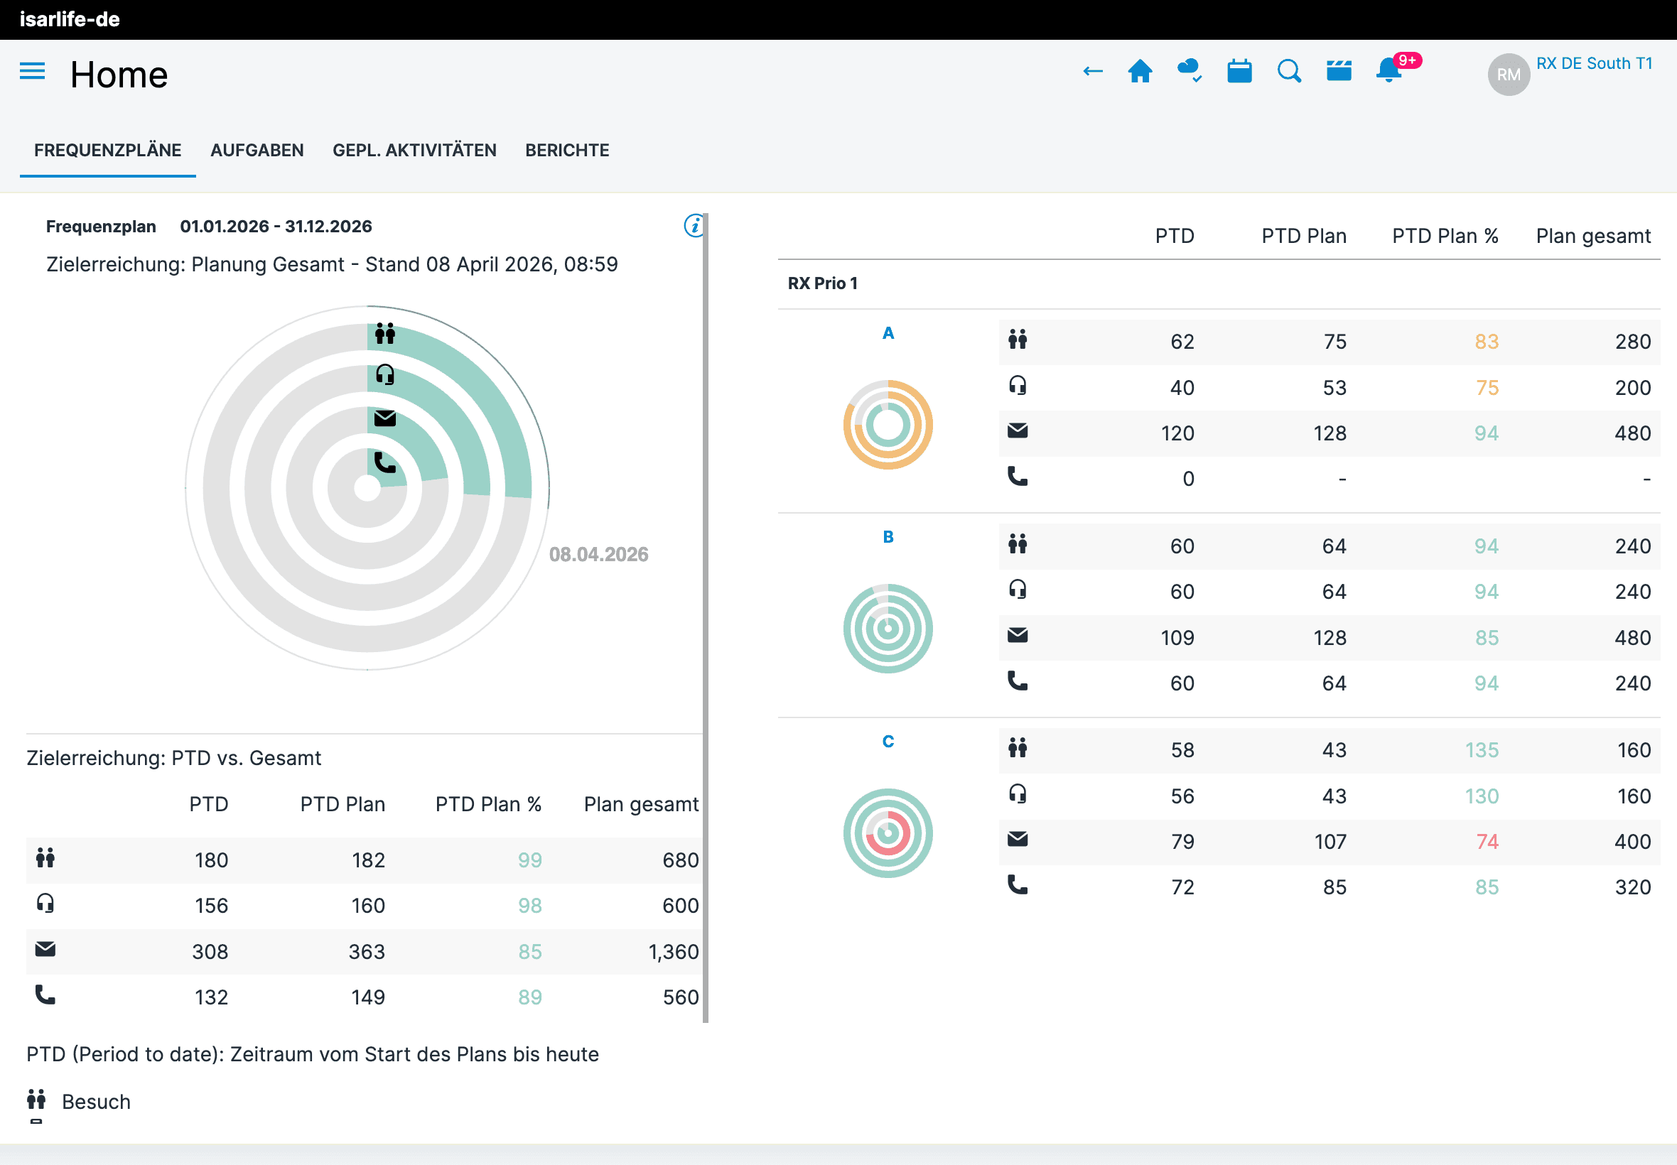Click the cloud sync icon

[1190, 71]
